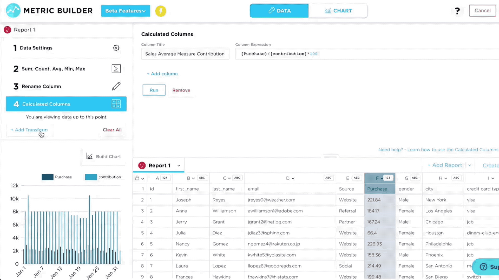499x280 pixels.
Task: Open the Beta Features dropdown
Action: click(x=125, y=11)
